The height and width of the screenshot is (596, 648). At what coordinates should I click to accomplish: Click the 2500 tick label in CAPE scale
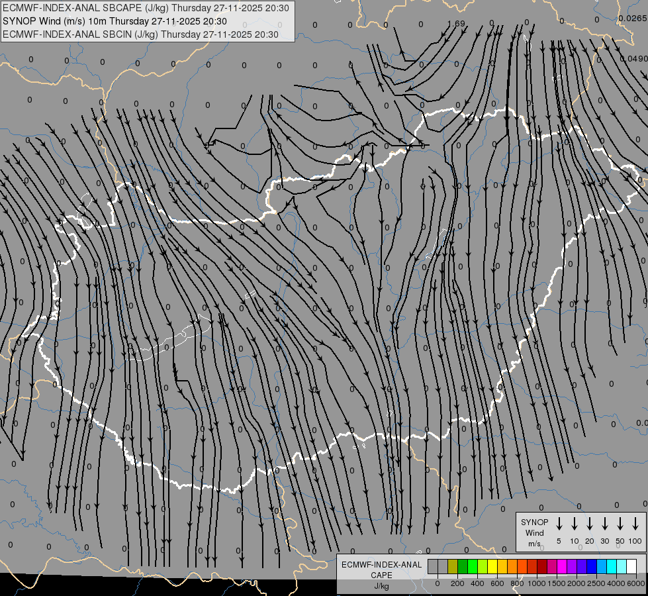(596, 583)
